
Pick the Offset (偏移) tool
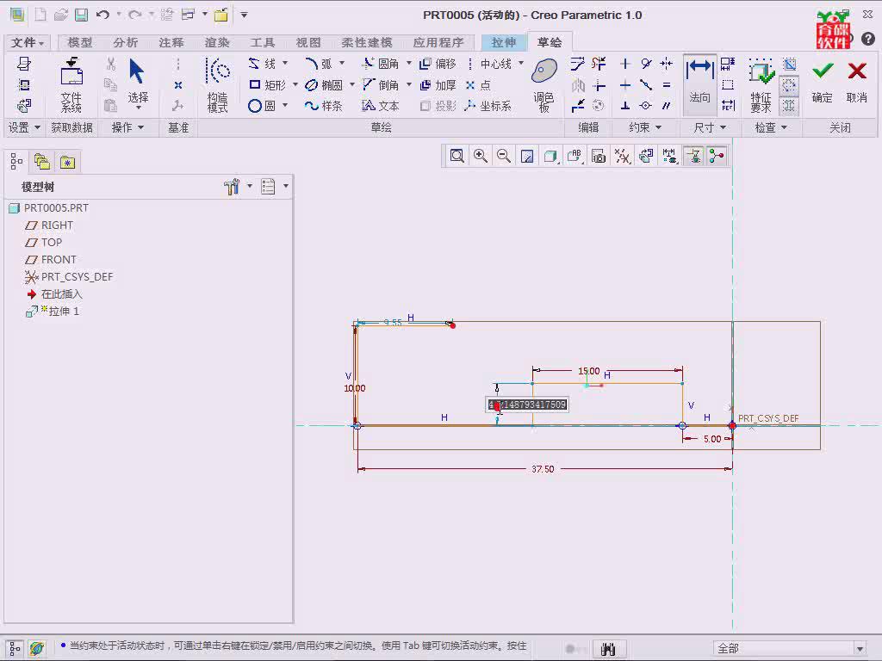coord(438,64)
